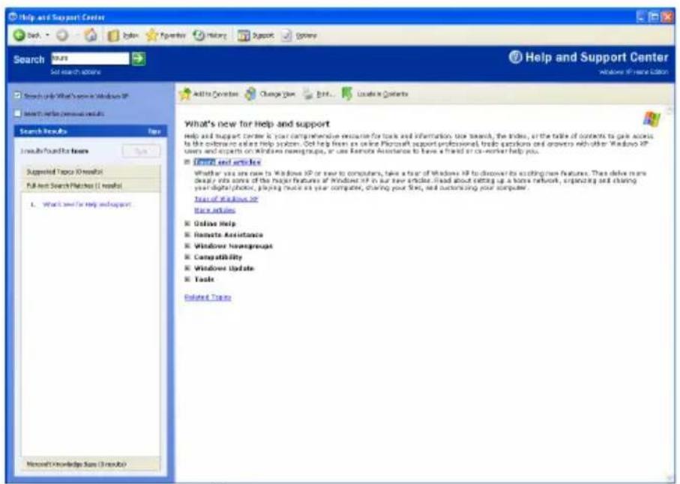This screenshot has width=680, height=484.
Task: Click the Add to Favorites star icon
Action: tap(185, 94)
